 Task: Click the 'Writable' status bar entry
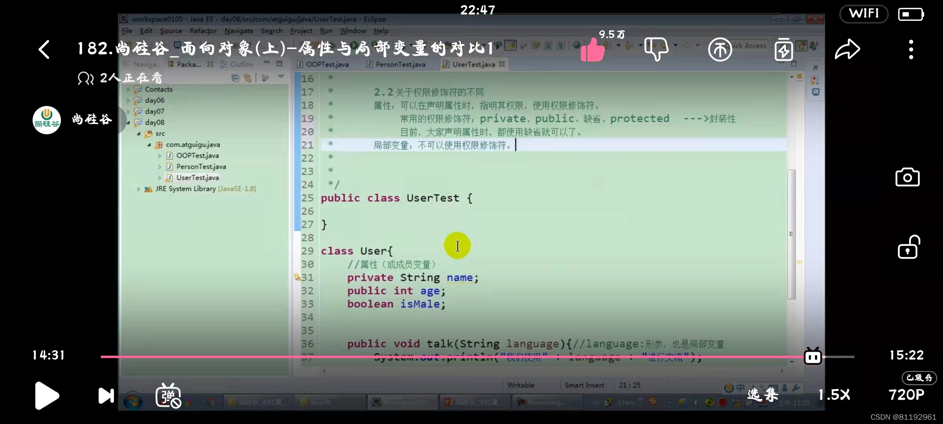(521, 385)
